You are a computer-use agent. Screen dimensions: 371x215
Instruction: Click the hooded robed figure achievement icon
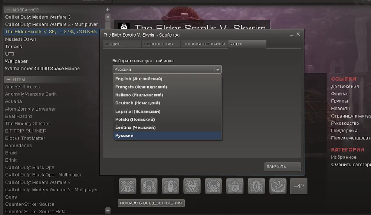pyautogui.click(x=149, y=186)
